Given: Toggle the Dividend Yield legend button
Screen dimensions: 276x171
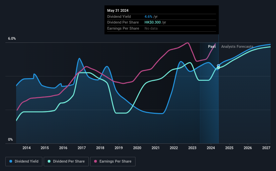Looking at the screenshot, I should pos(24,162).
